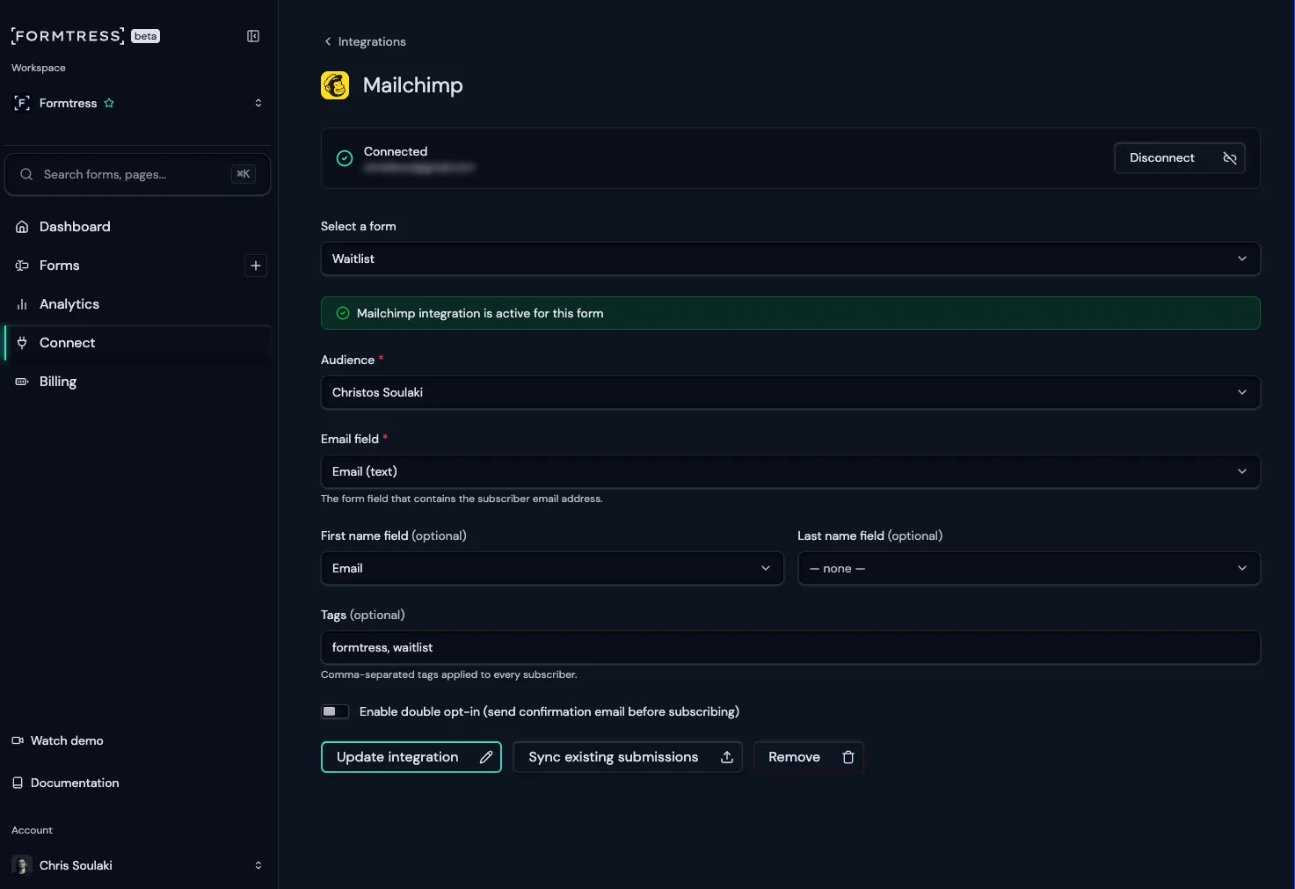Click the Tags input field
This screenshot has width=1295, height=889.
790,647
